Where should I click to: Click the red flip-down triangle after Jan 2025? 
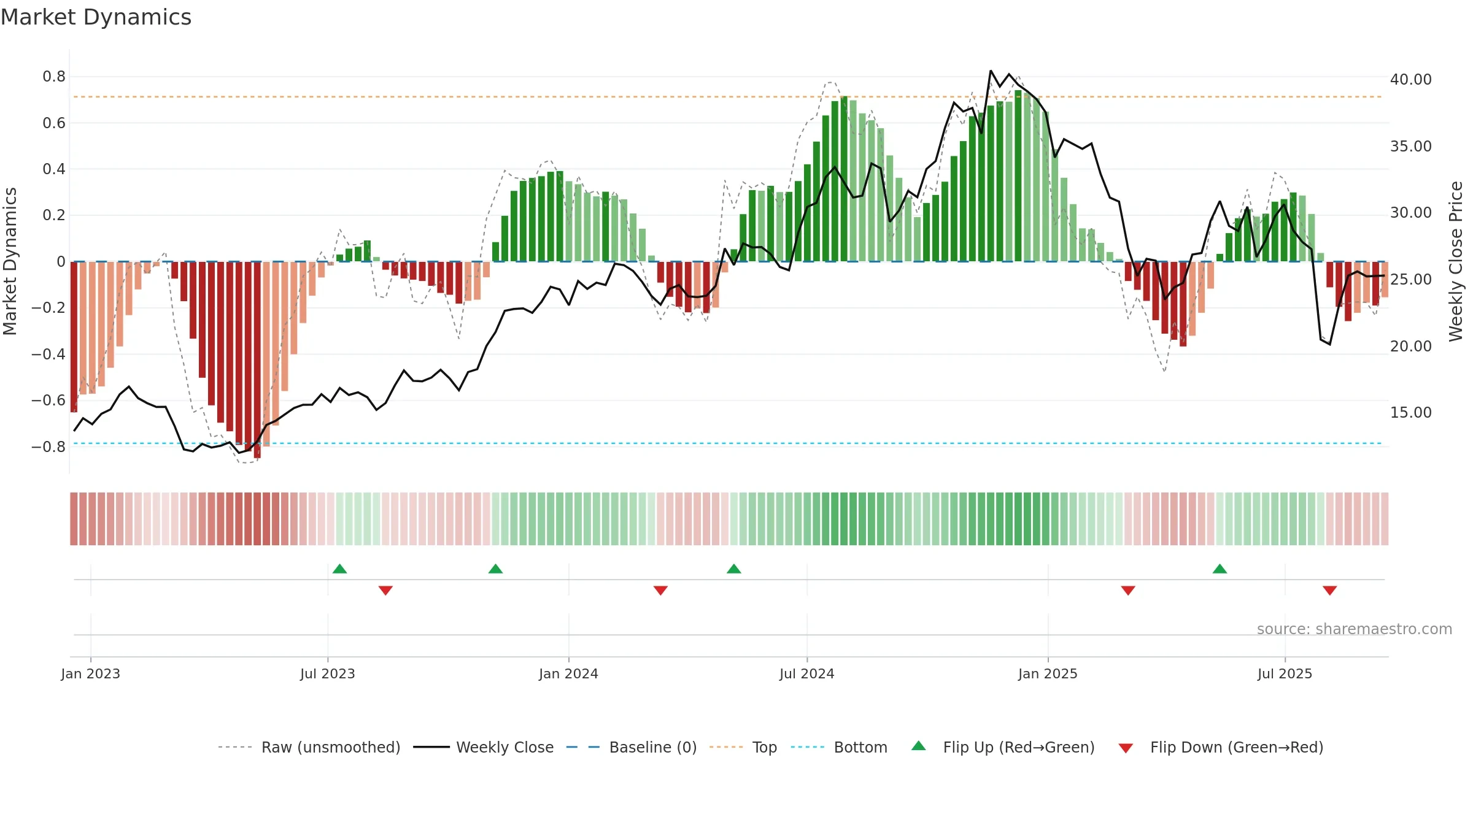click(x=1128, y=591)
